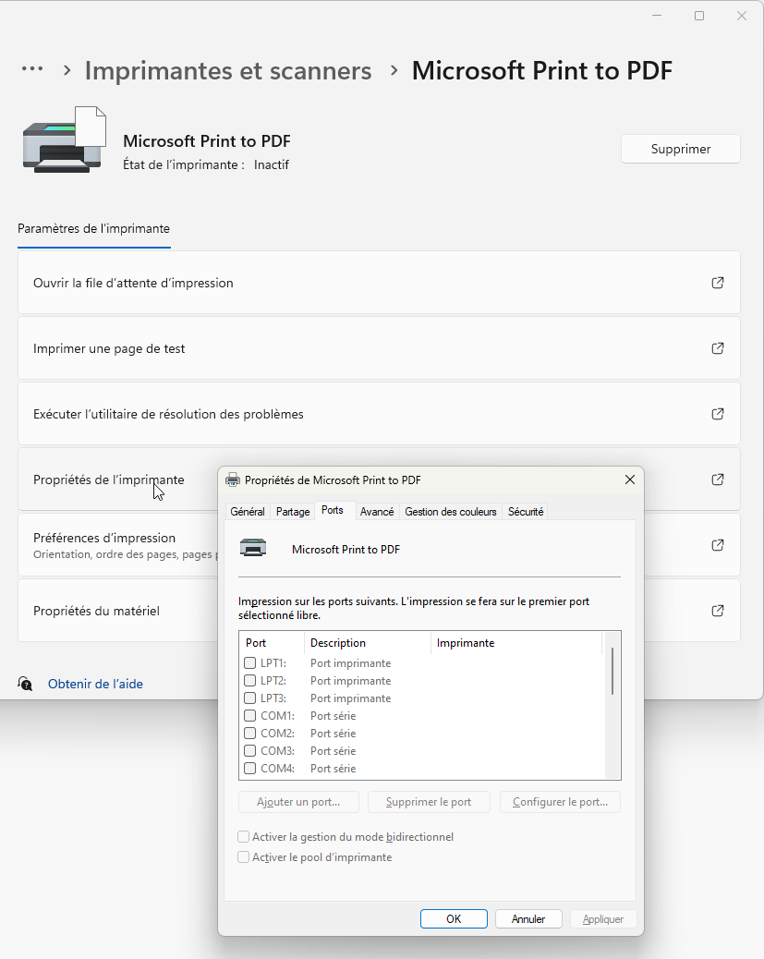Click the large printer icon in Settings header
Viewport: 764px width, 959px height.
(x=65, y=140)
